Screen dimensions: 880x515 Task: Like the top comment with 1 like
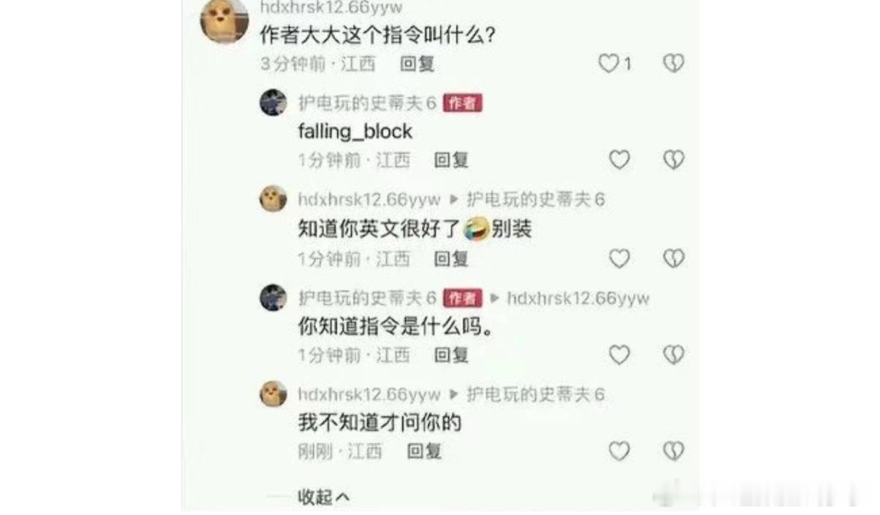point(609,63)
